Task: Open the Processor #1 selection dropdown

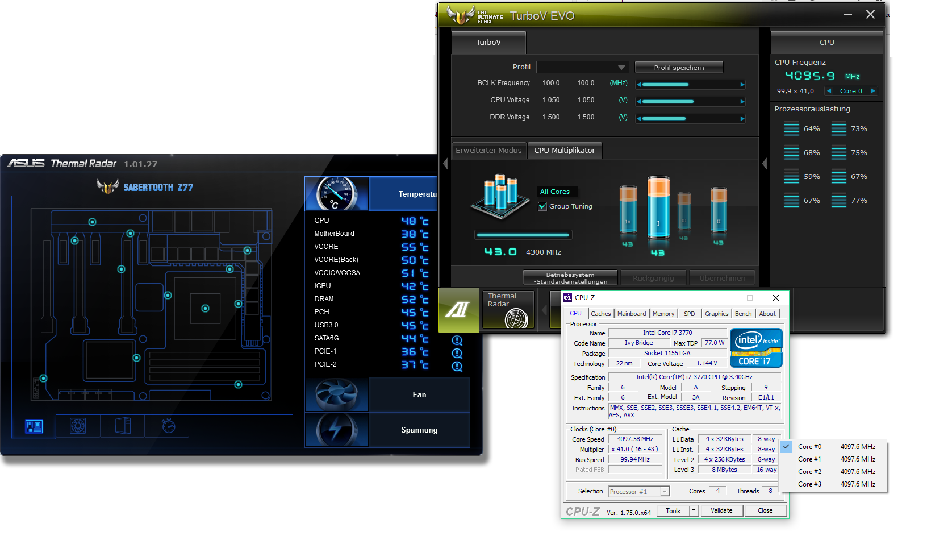Action: click(x=639, y=492)
